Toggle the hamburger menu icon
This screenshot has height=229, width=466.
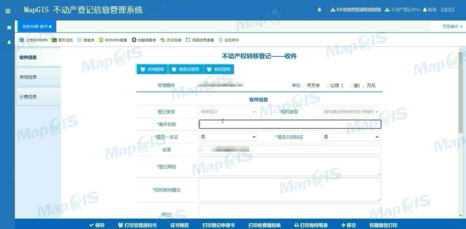coord(8,11)
